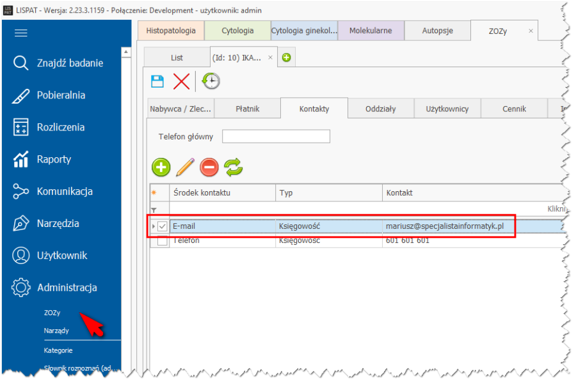
Task: Expand the E-mail row indicator arrow
Action: click(153, 226)
